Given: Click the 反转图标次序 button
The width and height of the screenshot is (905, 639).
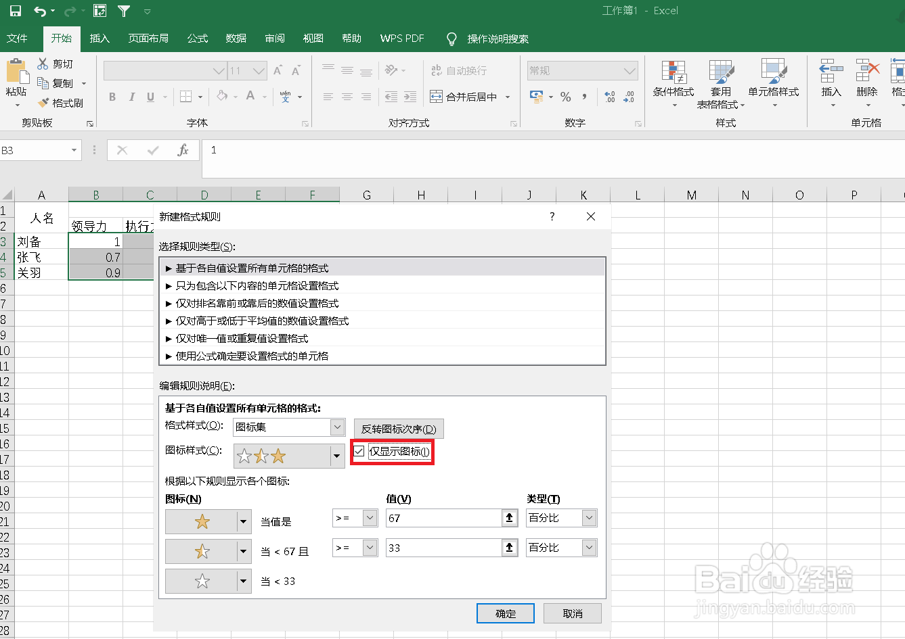Looking at the screenshot, I should coord(398,428).
